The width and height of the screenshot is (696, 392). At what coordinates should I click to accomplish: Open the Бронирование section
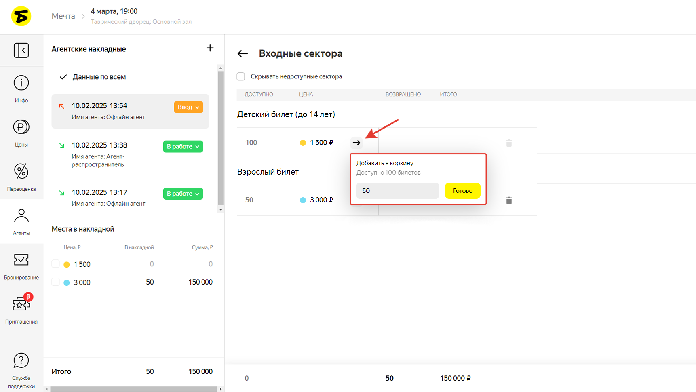coord(21,266)
